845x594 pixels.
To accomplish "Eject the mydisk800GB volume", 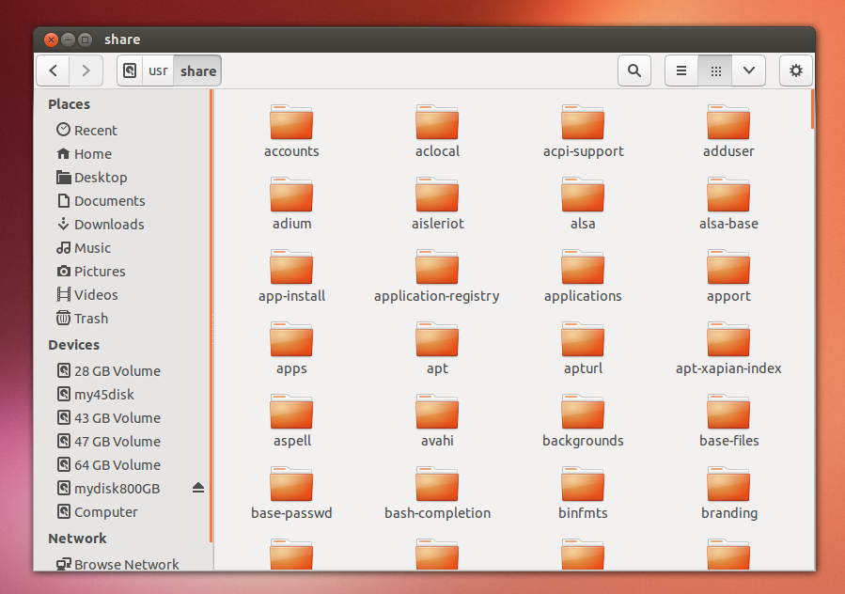I will (198, 488).
